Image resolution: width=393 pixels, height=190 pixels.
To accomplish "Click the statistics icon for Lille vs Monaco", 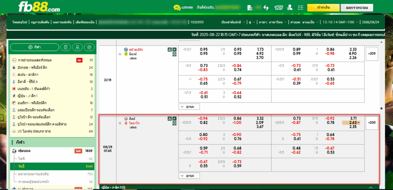I will pos(170,118).
